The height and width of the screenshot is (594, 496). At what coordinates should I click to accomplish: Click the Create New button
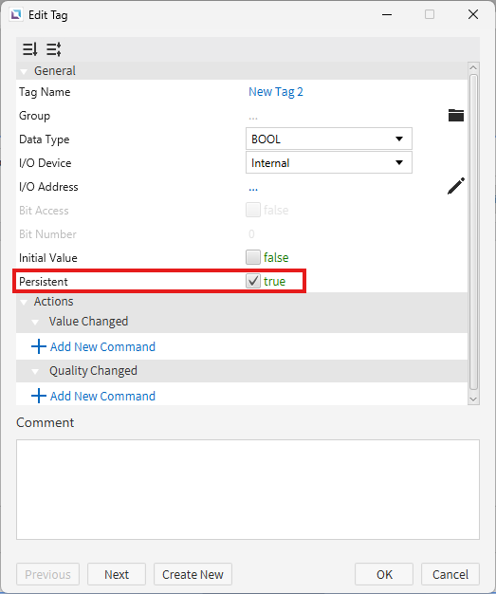coord(193,574)
